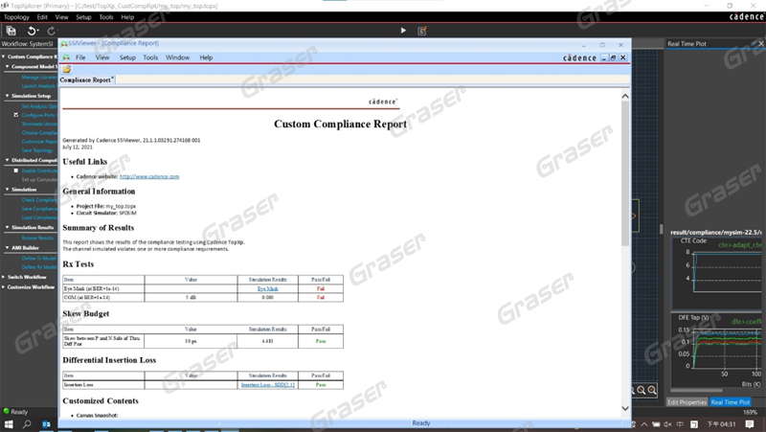Open the Cadence website link
The height and width of the screenshot is (432, 766).
click(x=149, y=176)
